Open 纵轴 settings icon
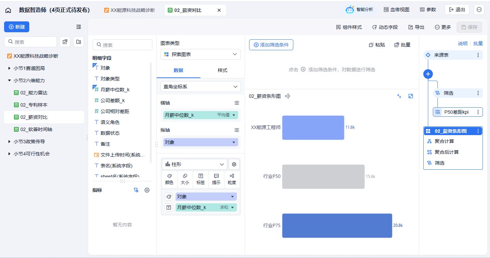Viewport: 490px width, 258px height. pos(237,130)
